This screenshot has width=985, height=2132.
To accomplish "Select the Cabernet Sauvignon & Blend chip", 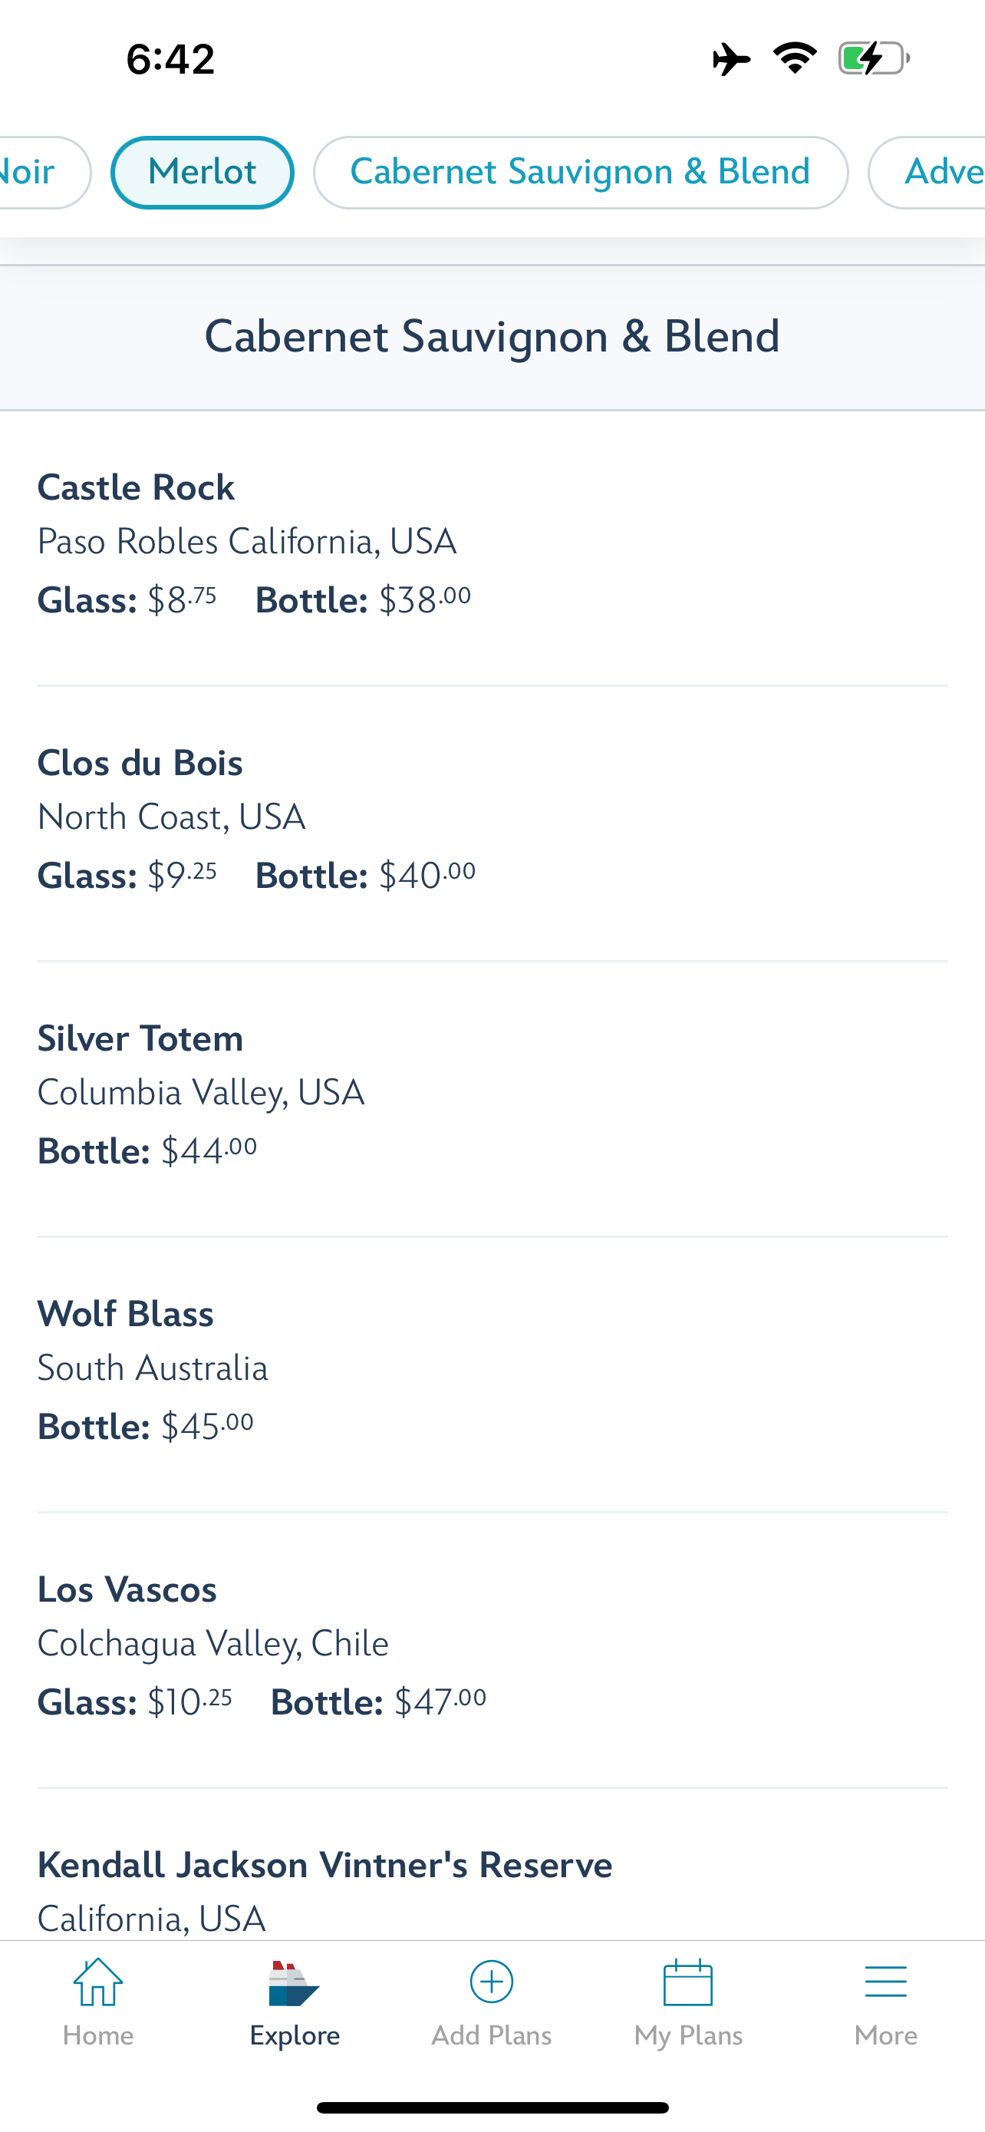I will (x=580, y=172).
